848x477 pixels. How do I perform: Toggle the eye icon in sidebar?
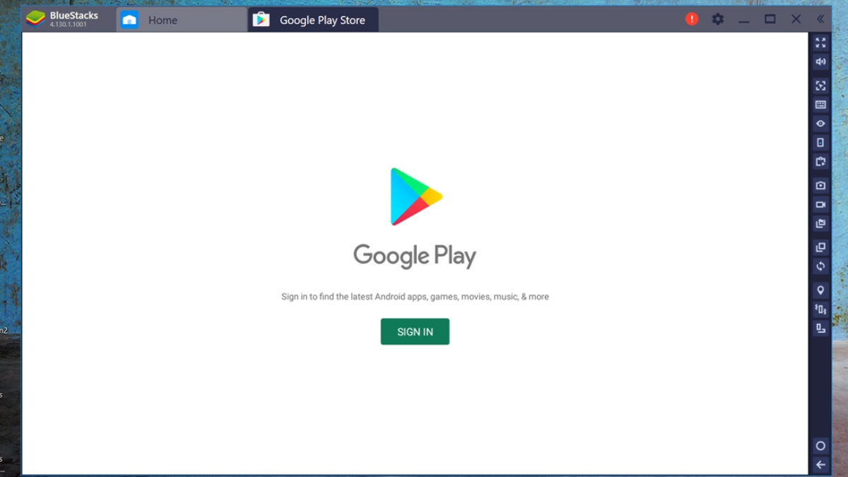click(820, 124)
